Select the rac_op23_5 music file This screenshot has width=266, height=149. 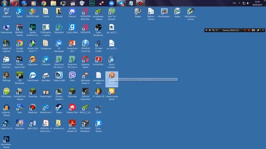coord(112,45)
